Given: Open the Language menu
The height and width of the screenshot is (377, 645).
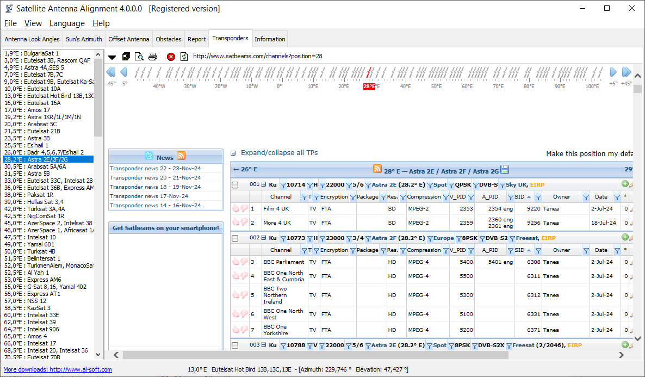Looking at the screenshot, I should [67, 23].
